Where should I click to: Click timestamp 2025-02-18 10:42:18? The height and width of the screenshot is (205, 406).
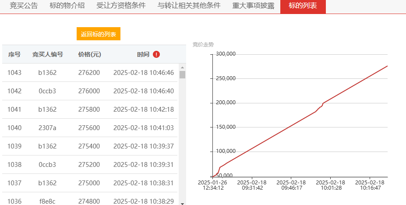[144, 110]
